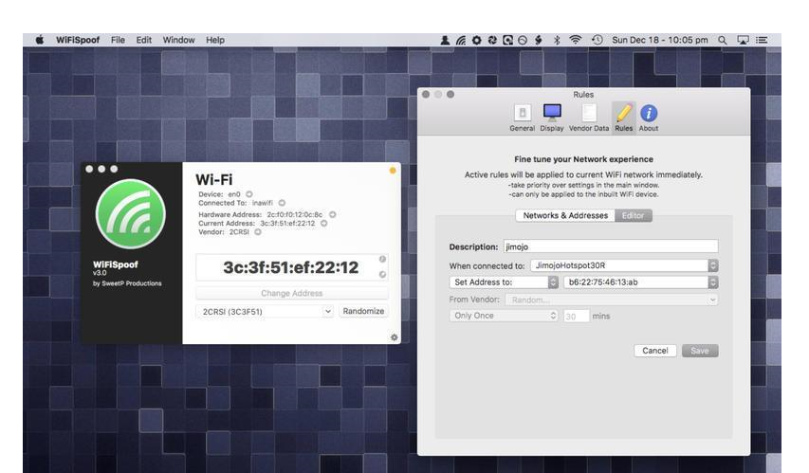
Task: Switch to Networks & Addresses tab
Action: pos(565,215)
